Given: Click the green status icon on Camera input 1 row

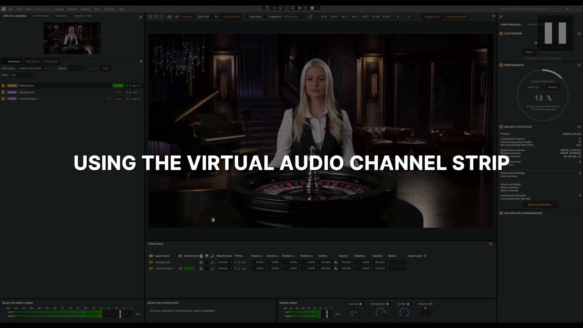Looking at the screenshot, I should [x=109, y=99].
